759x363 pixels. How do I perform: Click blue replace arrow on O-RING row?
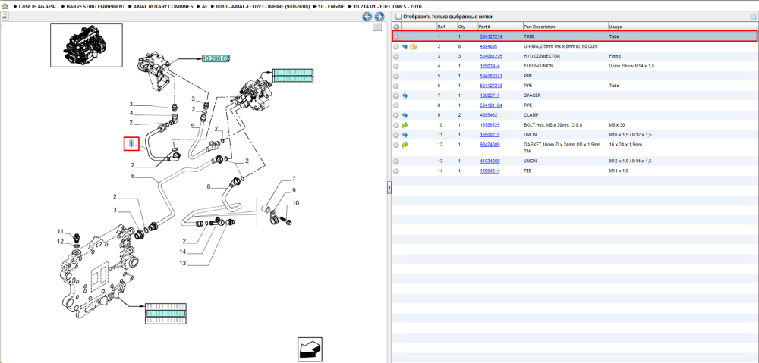(x=405, y=46)
